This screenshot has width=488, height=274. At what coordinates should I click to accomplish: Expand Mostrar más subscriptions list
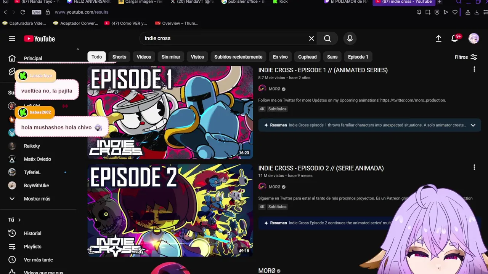pos(37,199)
